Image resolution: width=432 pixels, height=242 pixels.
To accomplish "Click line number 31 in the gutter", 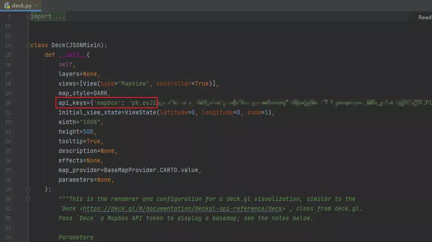I will click(8, 209).
